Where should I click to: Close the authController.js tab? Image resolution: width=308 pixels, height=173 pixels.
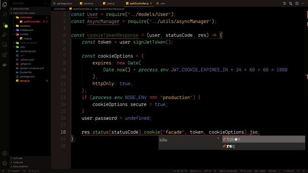pyautogui.click(x=151, y=3)
